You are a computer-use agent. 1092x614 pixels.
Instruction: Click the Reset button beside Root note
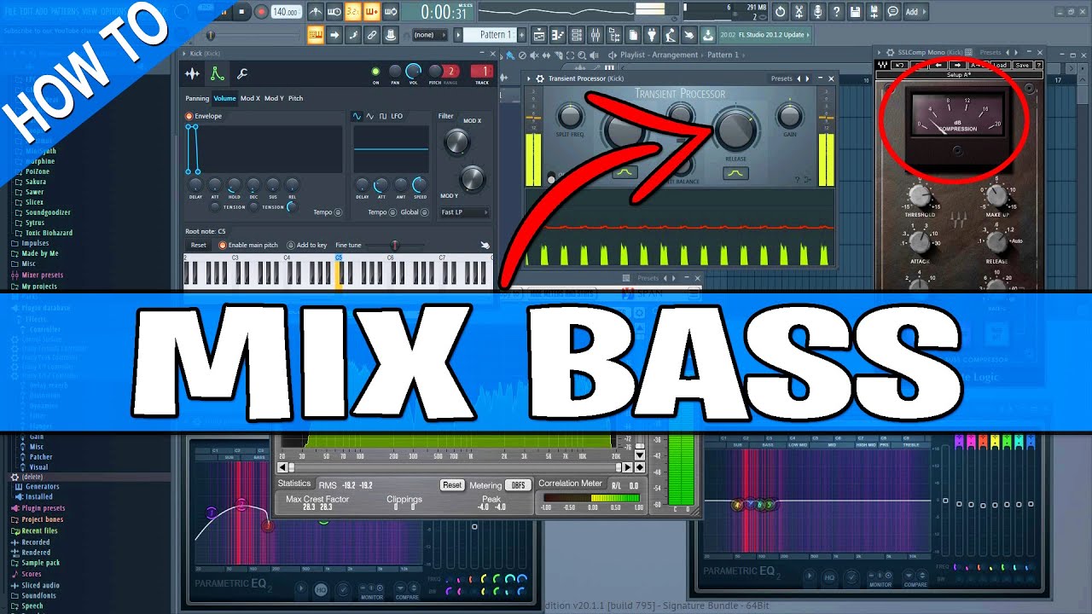click(x=198, y=246)
